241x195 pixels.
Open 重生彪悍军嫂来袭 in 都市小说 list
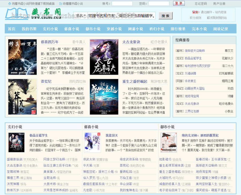click(x=171, y=166)
